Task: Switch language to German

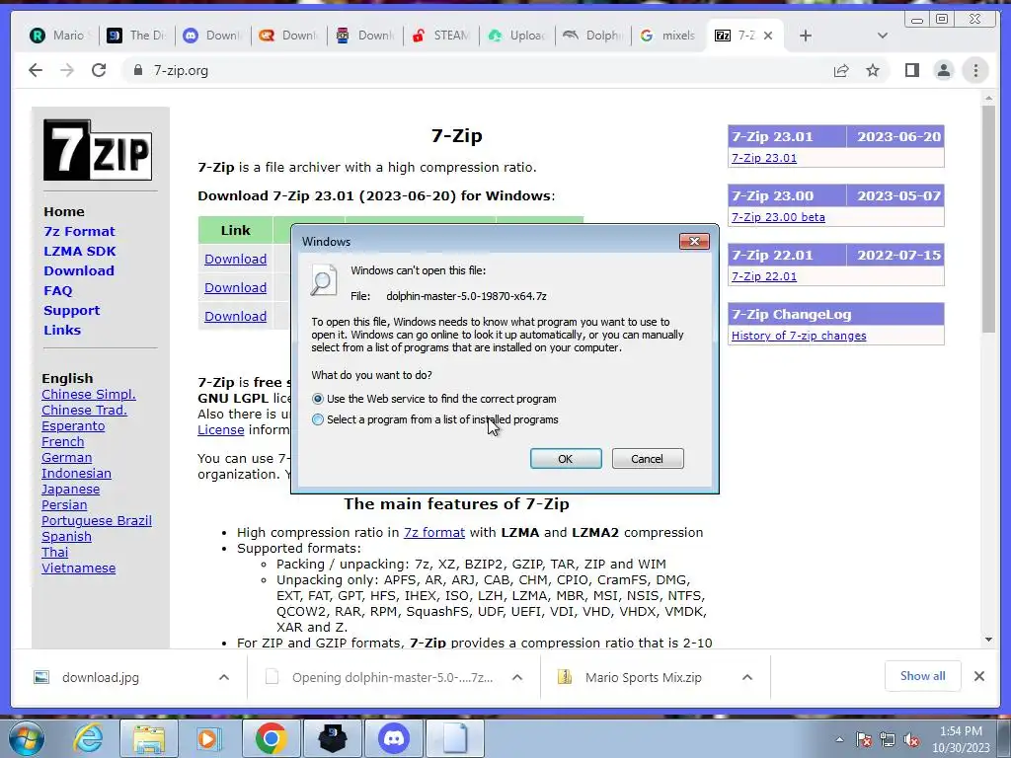Action: (66, 458)
